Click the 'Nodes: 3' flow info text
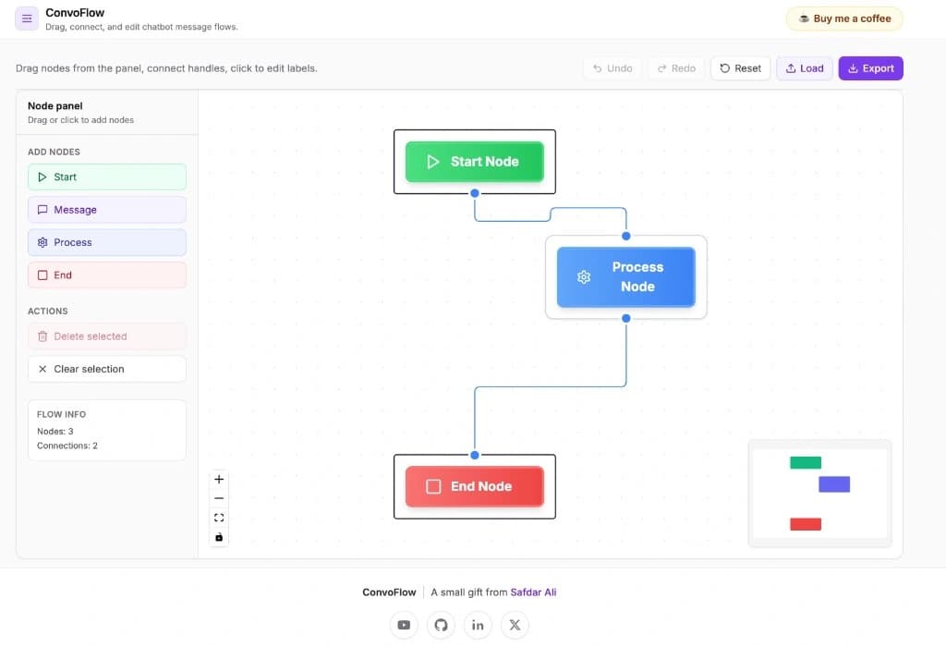The height and width of the screenshot is (647, 946). (x=55, y=431)
